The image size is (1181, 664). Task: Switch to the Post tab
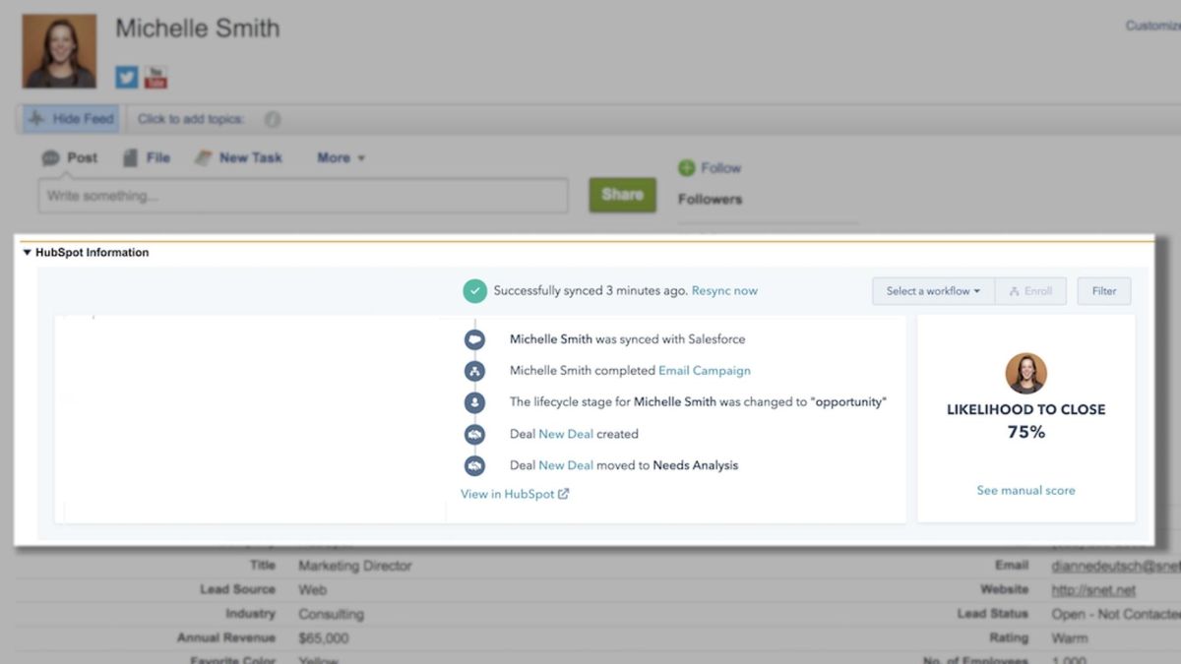(69, 157)
